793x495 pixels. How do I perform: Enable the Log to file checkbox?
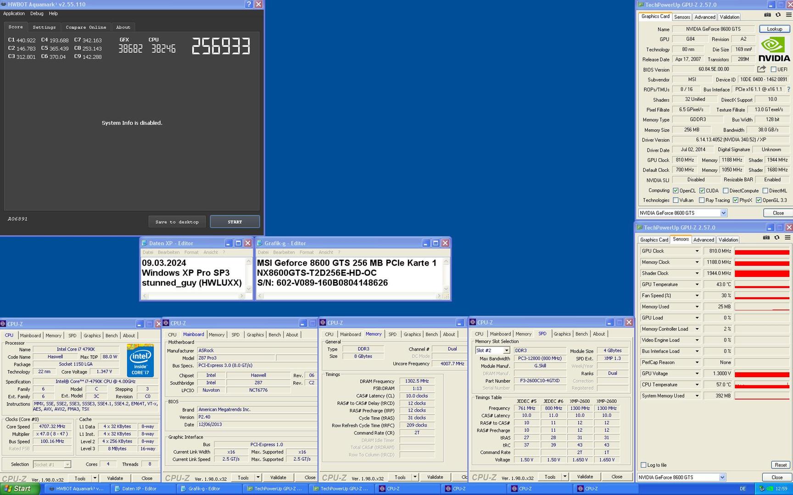point(643,465)
